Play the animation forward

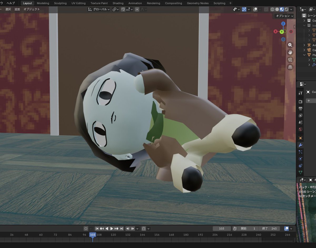(112, 229)
